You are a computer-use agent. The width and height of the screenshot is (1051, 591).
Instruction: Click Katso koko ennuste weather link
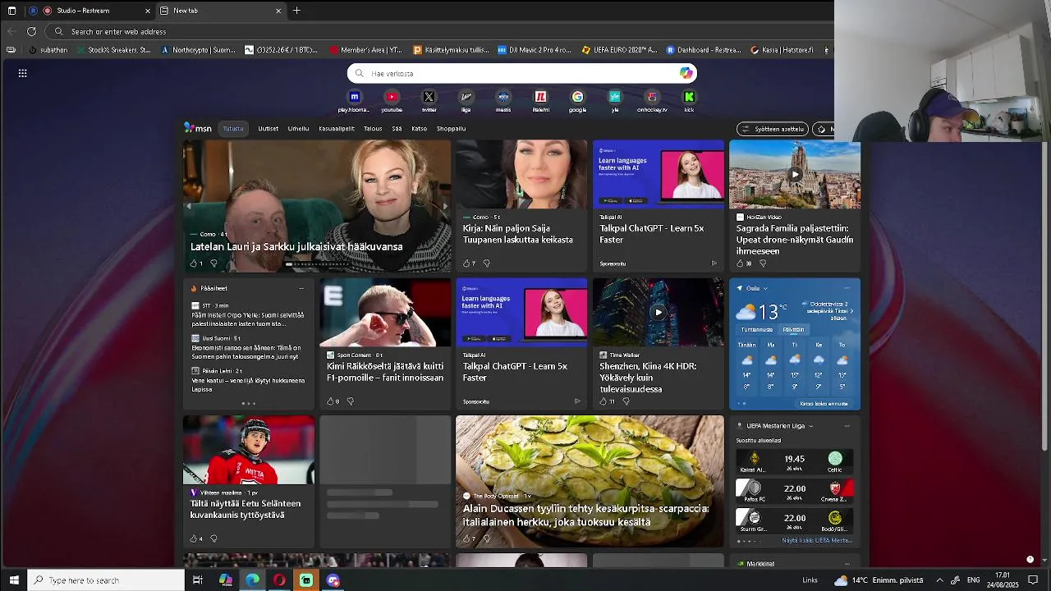click(x=824, y=403)
